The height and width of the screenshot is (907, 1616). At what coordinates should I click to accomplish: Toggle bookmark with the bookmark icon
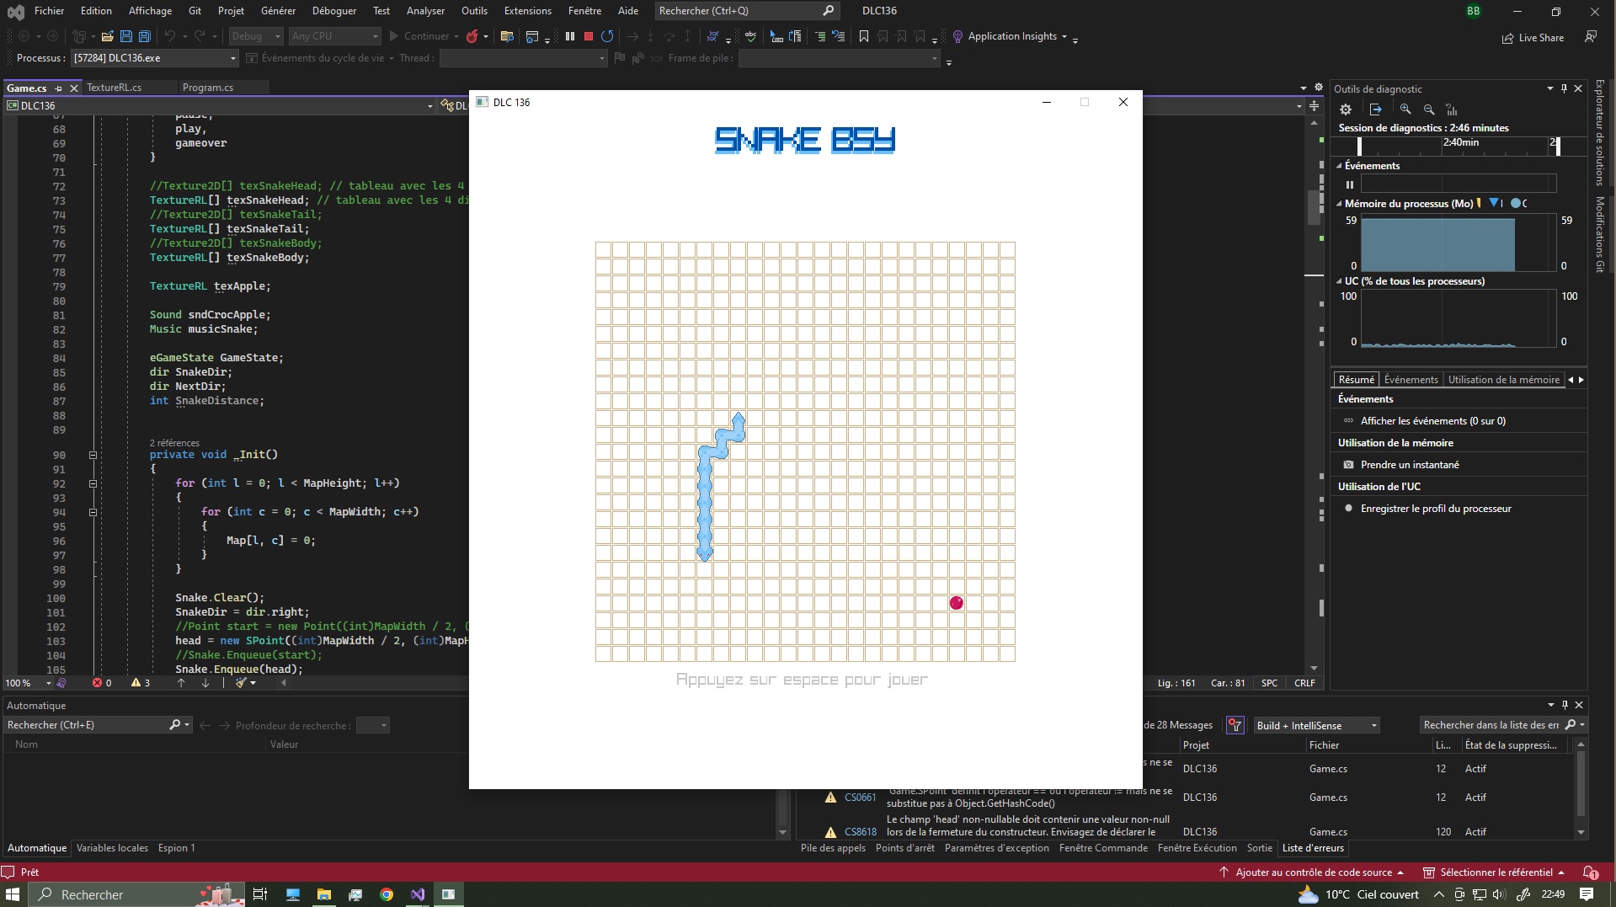(864, 36)
